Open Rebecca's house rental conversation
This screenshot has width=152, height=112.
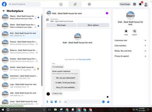pos(20,52)
